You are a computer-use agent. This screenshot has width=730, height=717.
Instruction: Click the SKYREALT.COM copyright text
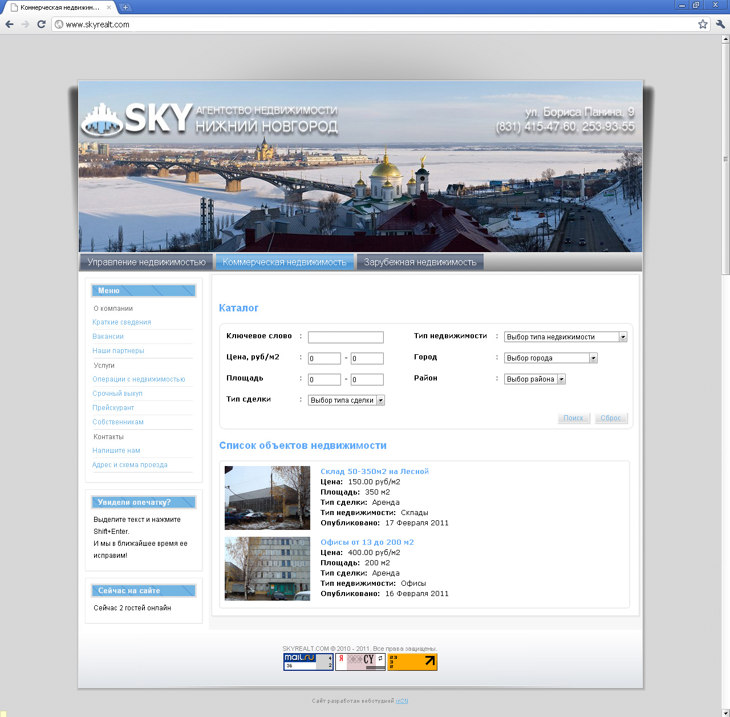point(360,649)
